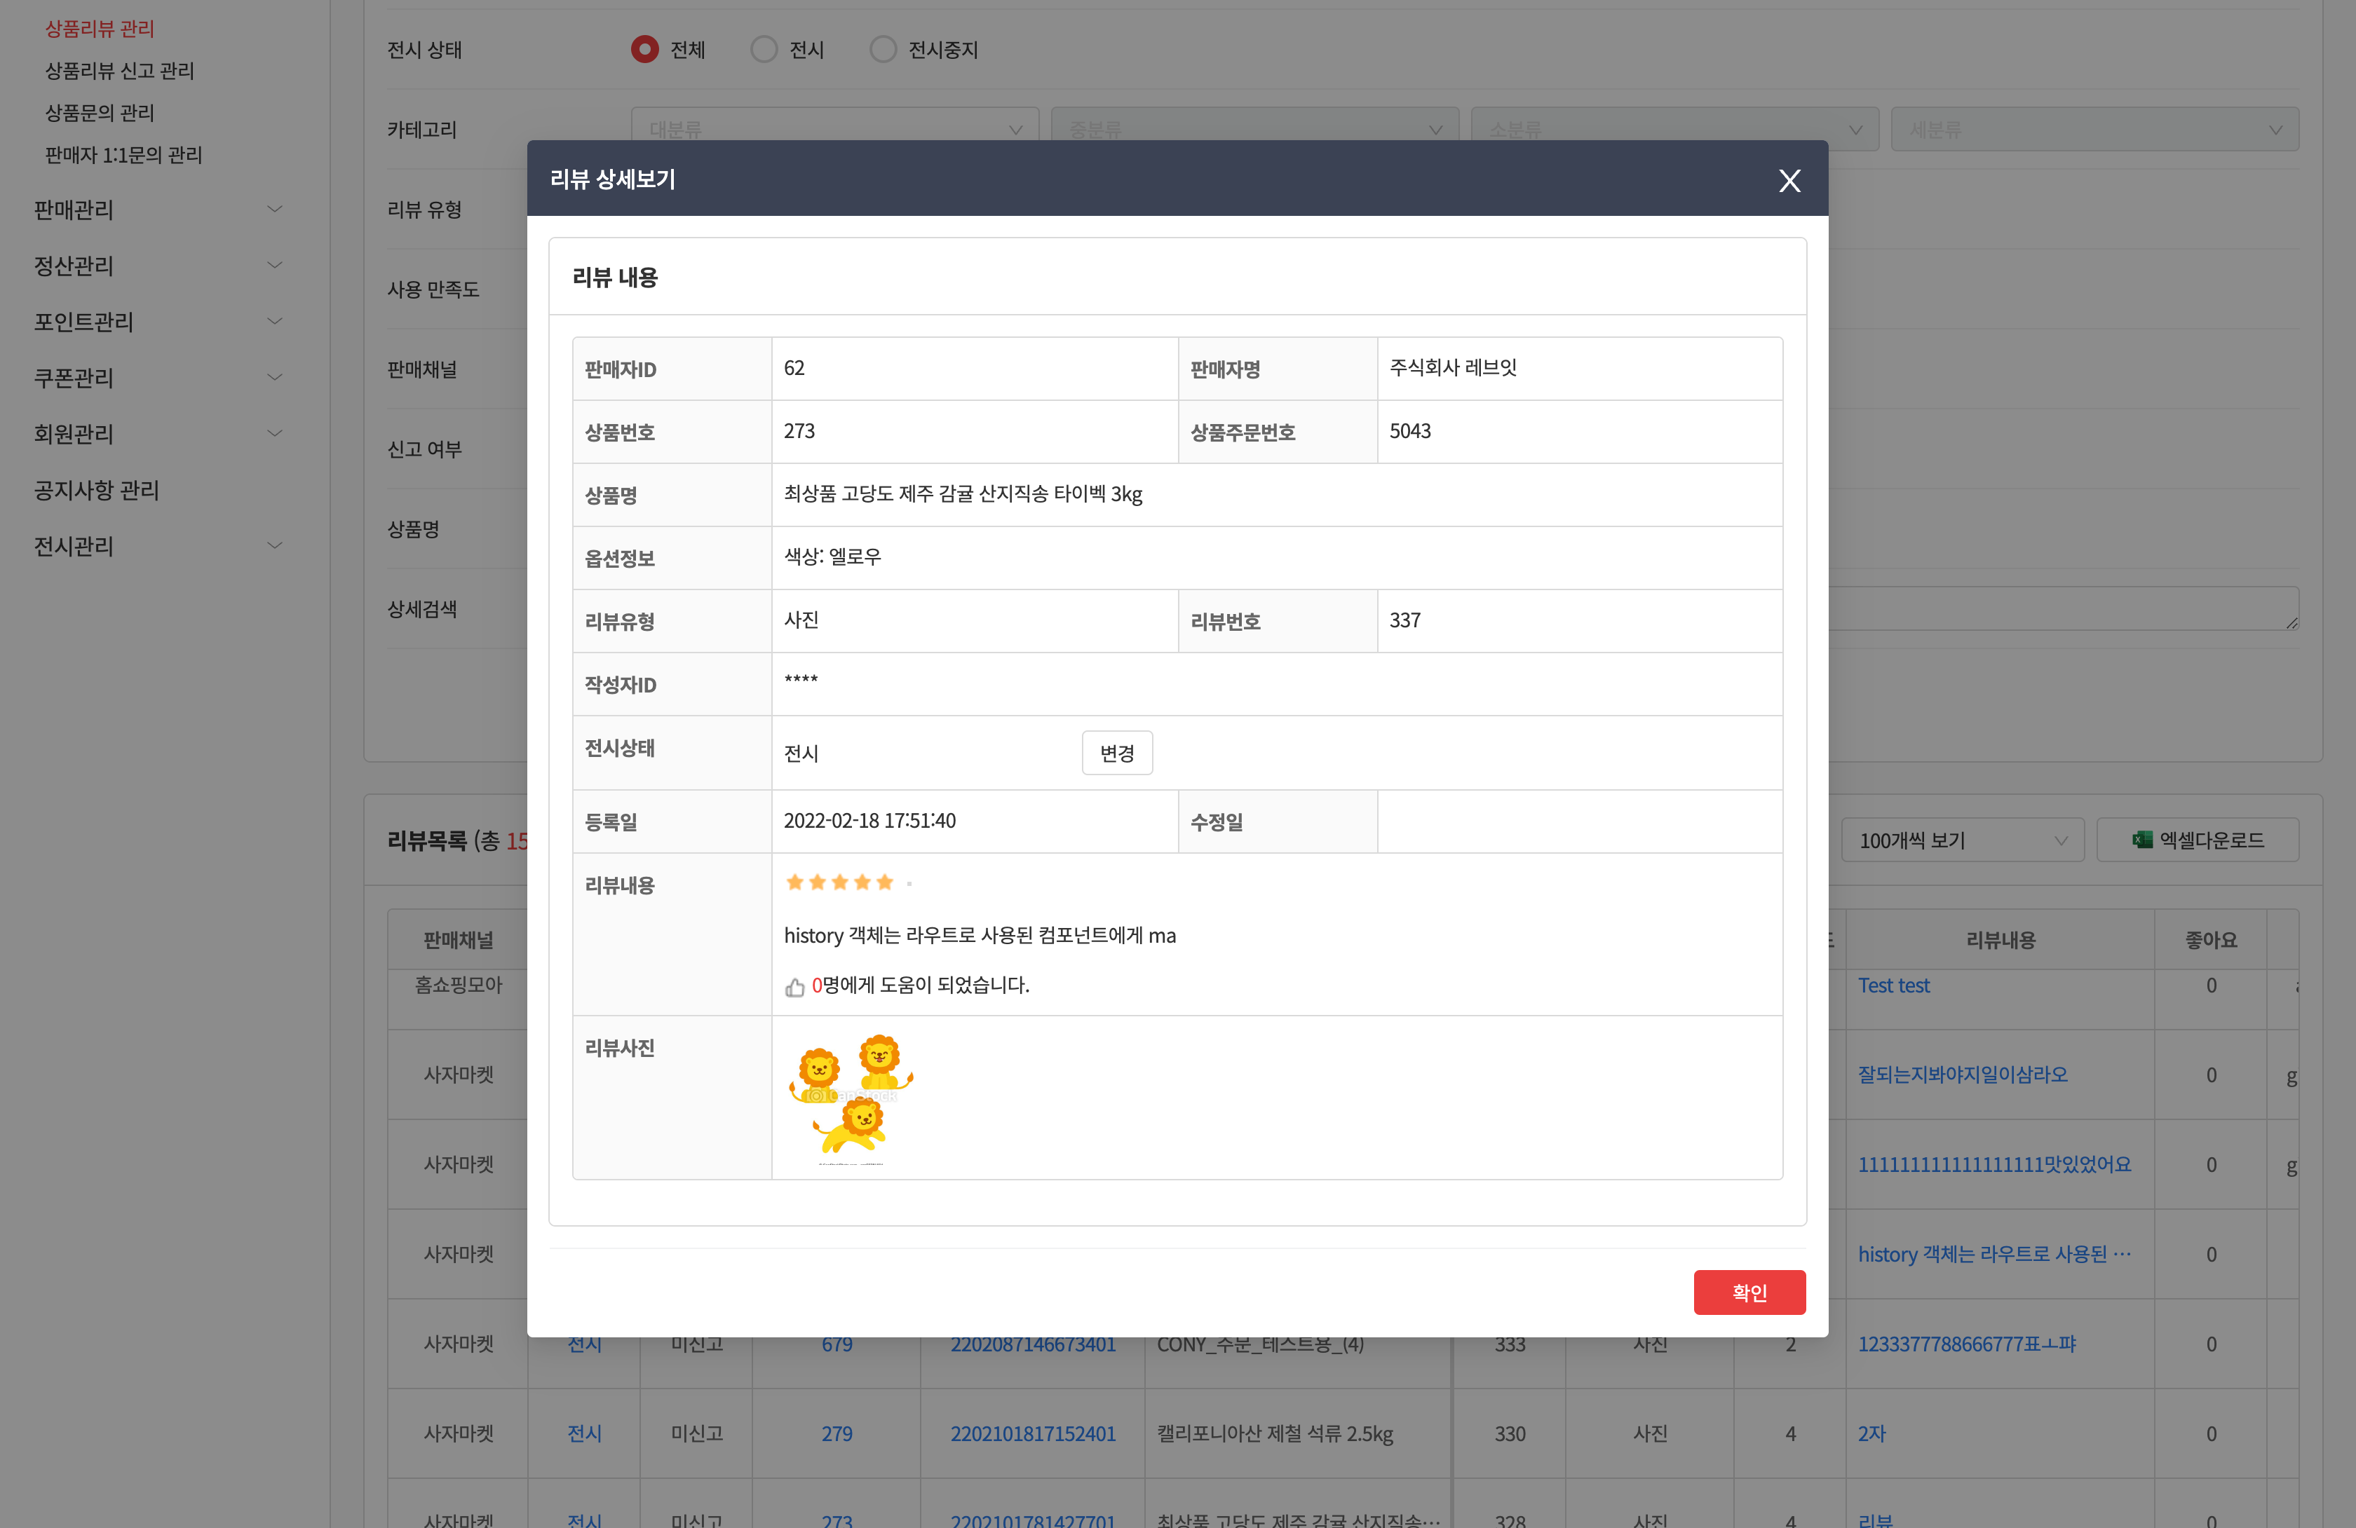The image size is (2356, 1528).
Task: Click the 주식회사 레브잇 seller name value
Action: pos(1452,367)
